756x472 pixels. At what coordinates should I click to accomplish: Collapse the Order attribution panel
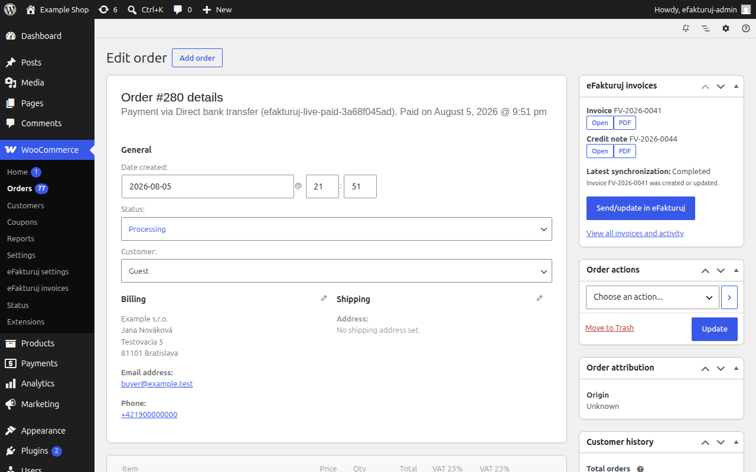pyautogui.click(x=736, y=368)
